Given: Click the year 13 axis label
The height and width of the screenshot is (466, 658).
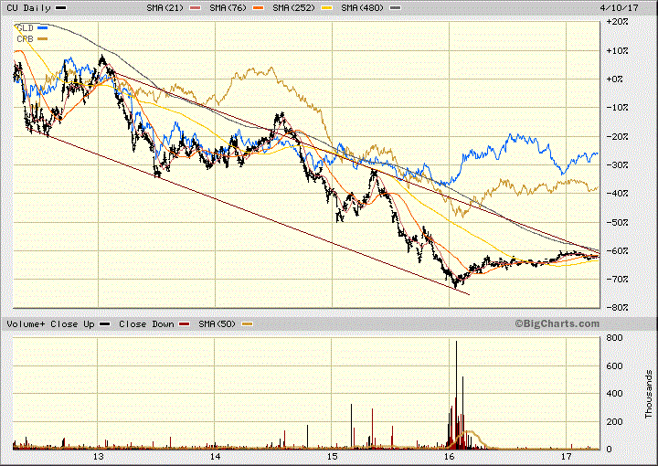Looking at the screenshot, I should pos(98,457).
